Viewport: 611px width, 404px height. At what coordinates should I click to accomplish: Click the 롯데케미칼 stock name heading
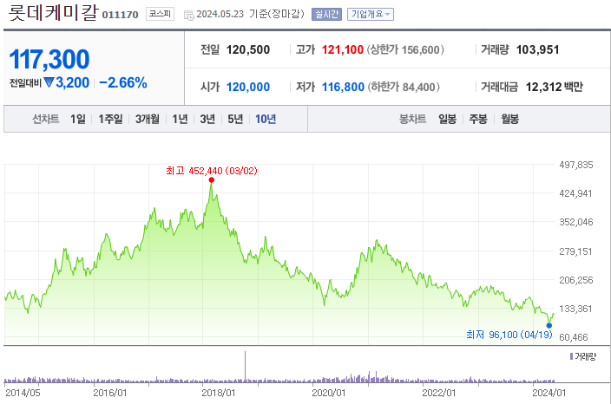(x=54, y=12)
